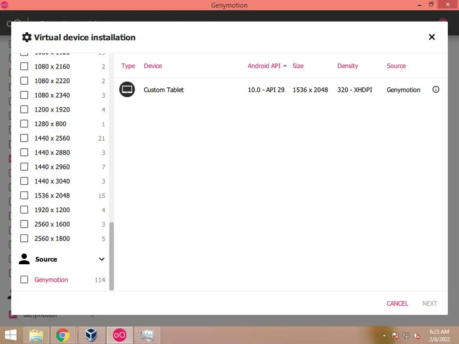Check the 1440 x 2960 size filter
This screenshot has width=459, height=344.
(24, 167)
